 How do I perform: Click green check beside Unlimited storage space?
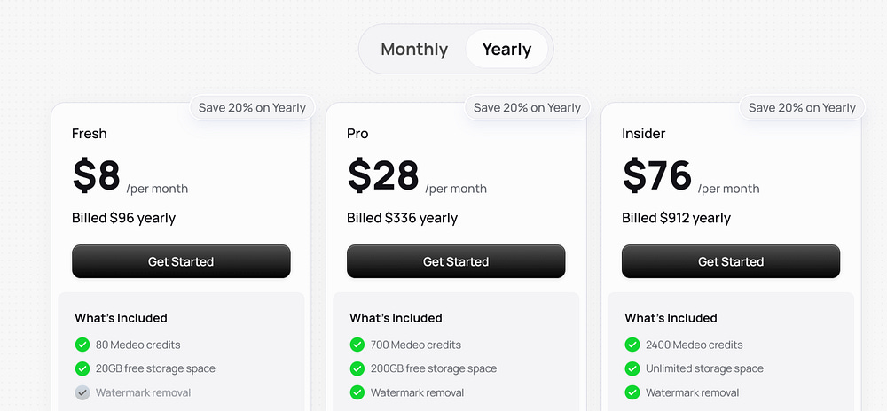click(x=632, y=368)
